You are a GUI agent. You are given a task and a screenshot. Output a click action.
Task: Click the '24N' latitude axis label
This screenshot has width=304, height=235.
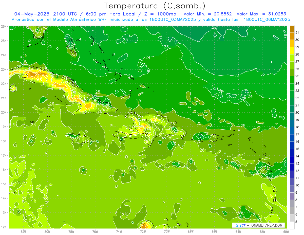pos(4,55)
